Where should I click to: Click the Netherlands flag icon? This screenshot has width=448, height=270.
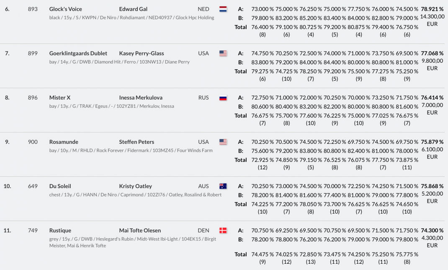223,9
